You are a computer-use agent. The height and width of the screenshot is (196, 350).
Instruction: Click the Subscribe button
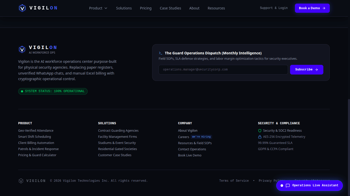click(307, 70)
